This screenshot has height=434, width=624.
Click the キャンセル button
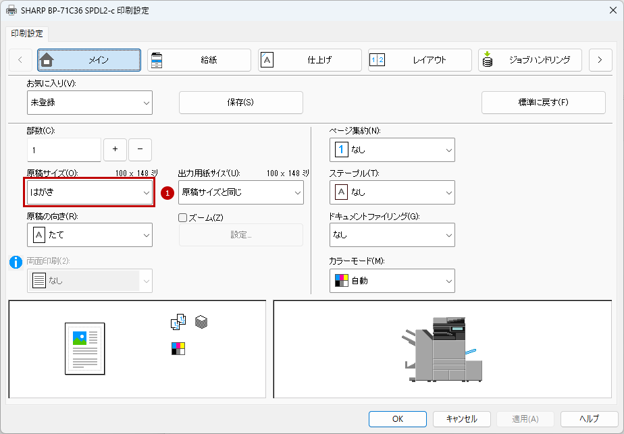[x=461, y=419]
